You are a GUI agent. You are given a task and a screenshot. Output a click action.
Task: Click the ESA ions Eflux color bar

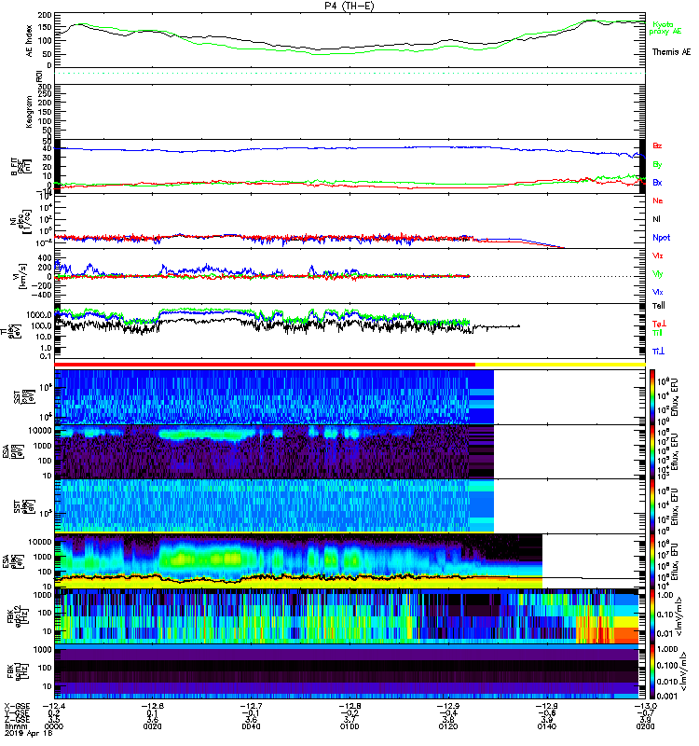[652, 451]
